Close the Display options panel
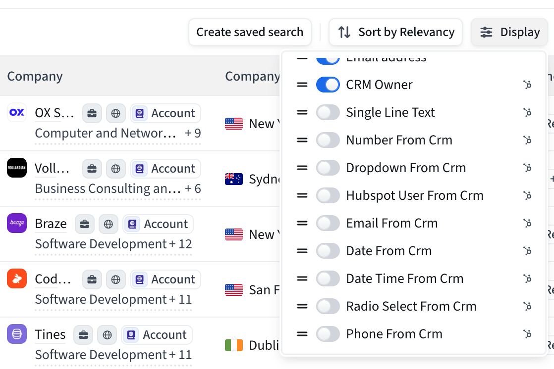554x369 pixels. pyautogui.click(x=509, y=32)
